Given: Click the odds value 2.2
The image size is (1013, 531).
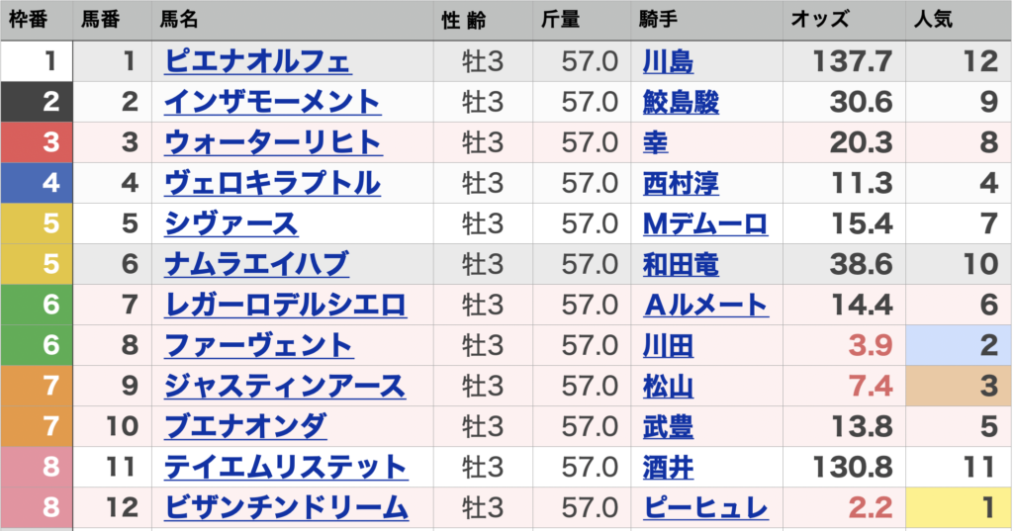Looking at the screenshot, I should point(871,507).
